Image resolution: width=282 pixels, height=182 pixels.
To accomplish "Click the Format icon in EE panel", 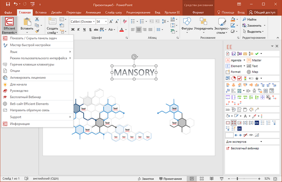I will pyautogui.click(x=228, y=72).
